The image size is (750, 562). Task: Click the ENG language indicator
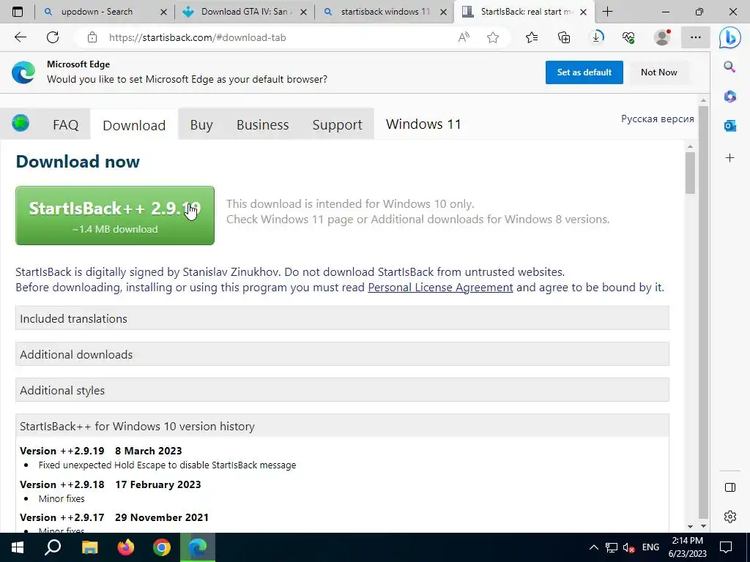(650, 547)
